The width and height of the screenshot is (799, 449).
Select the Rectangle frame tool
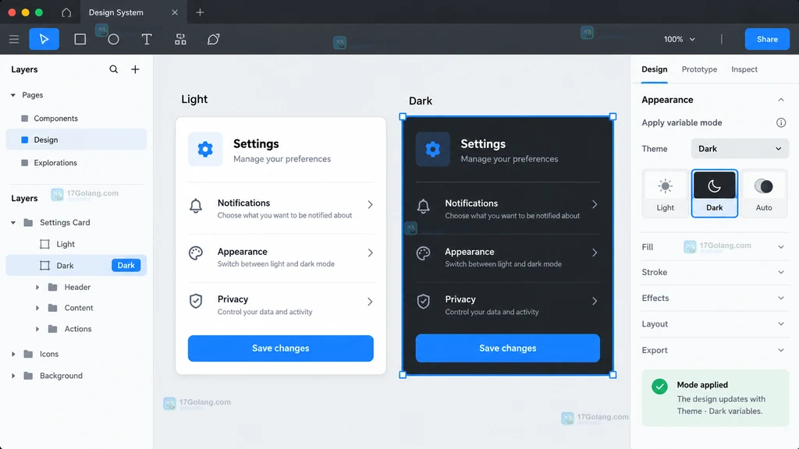coord(80,39)
